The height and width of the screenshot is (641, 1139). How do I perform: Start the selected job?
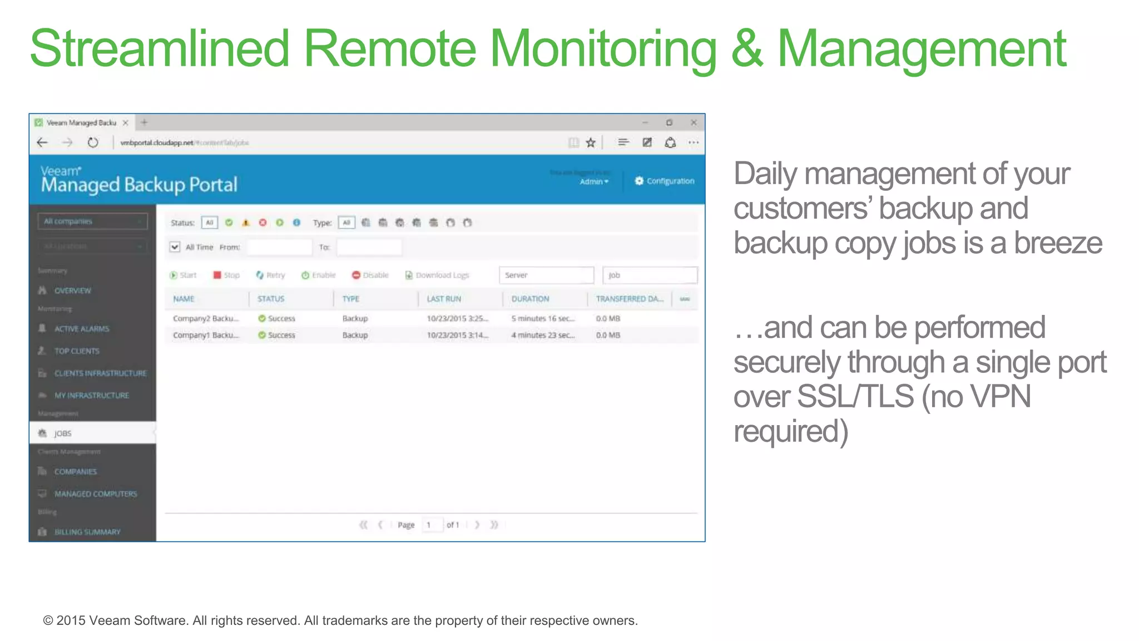click(x=183, y=275)
